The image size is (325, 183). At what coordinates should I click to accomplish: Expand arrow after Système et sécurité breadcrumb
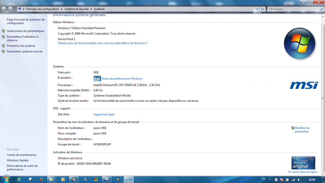pos(91,9)
